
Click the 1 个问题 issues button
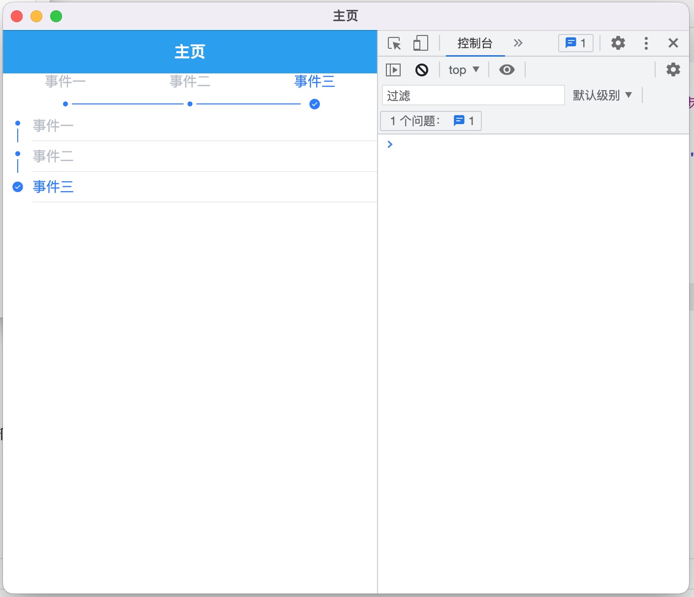[431, 121]
